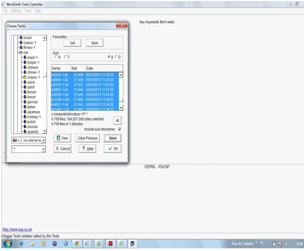Click Clear Previous button
Screen dimensions: 304x251
87,138
